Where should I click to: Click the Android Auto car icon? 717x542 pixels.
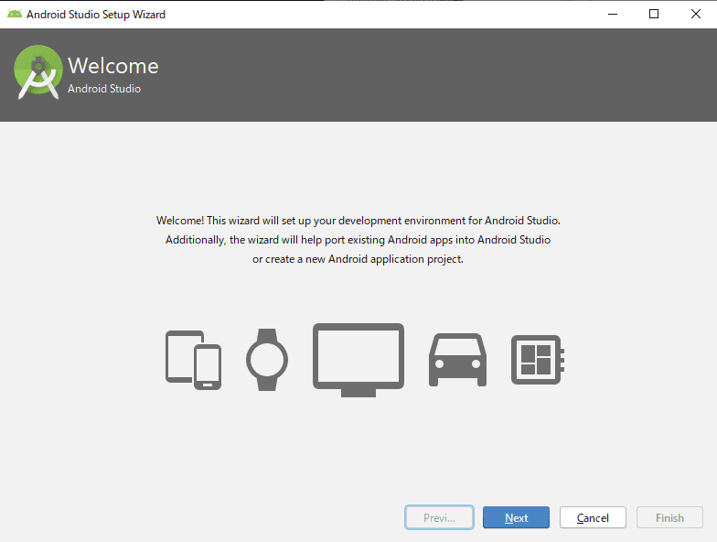(x=457, y=360)
